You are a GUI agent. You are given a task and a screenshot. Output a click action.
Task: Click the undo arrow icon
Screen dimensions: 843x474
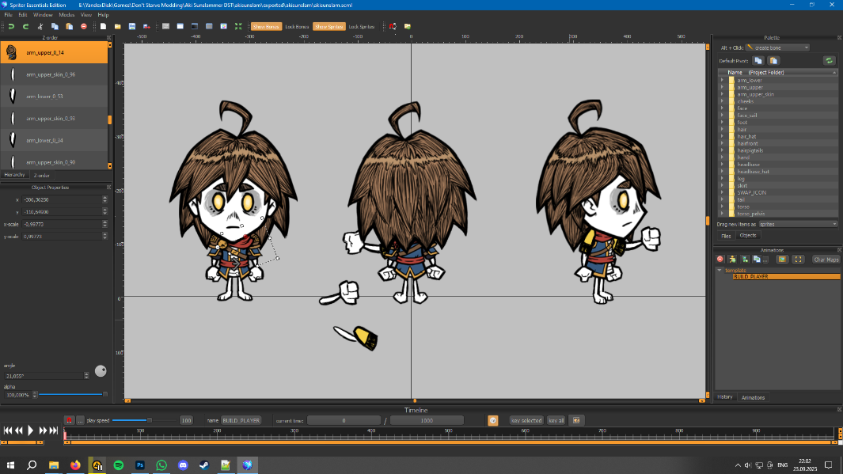[11, 26]
